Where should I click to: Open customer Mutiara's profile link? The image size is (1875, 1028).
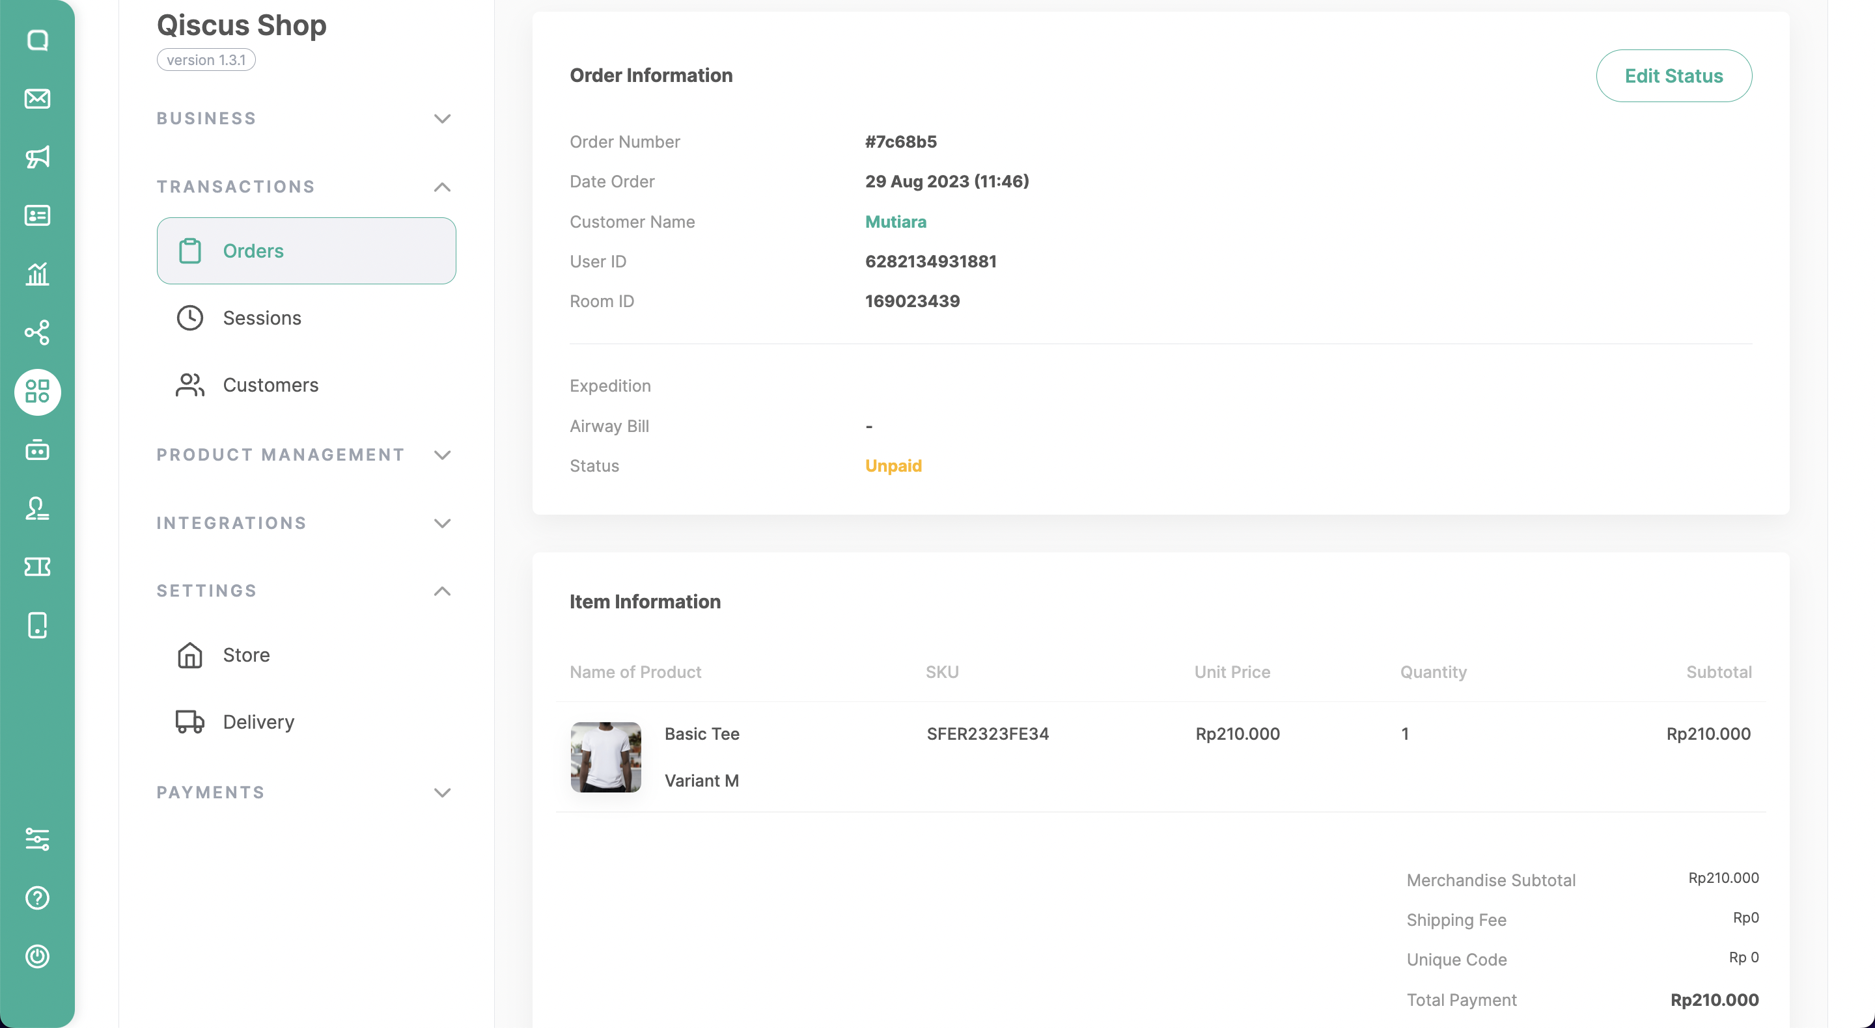pos(895,222)
